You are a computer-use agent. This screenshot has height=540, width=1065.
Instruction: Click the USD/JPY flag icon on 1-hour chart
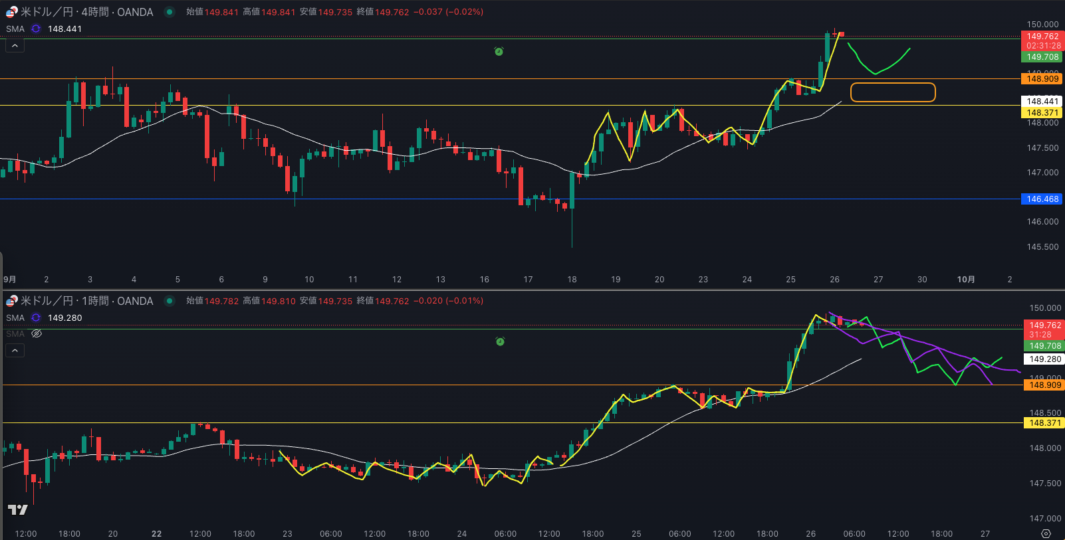click(12, 301)
